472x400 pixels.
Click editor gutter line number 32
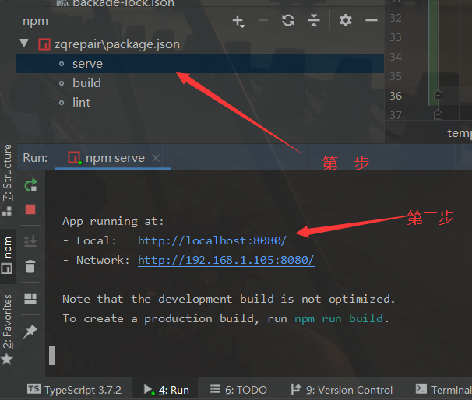point(396,18)
